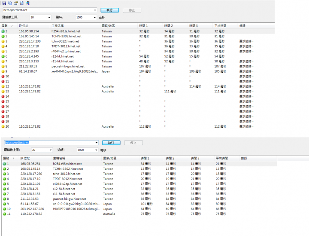Click the Exit door toolbar icon
The height and width of the screenshot is (236, 309).
click(27, 3)
